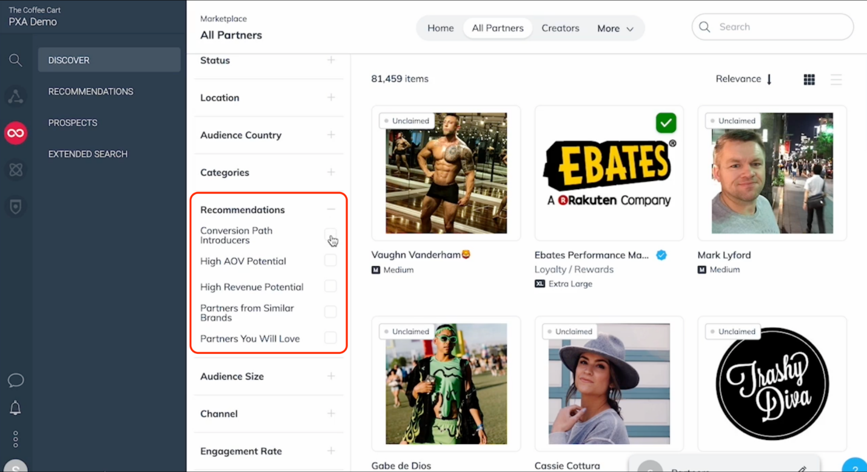Open Extended Search in side menu
867x472 pixels.
[88, 154]
